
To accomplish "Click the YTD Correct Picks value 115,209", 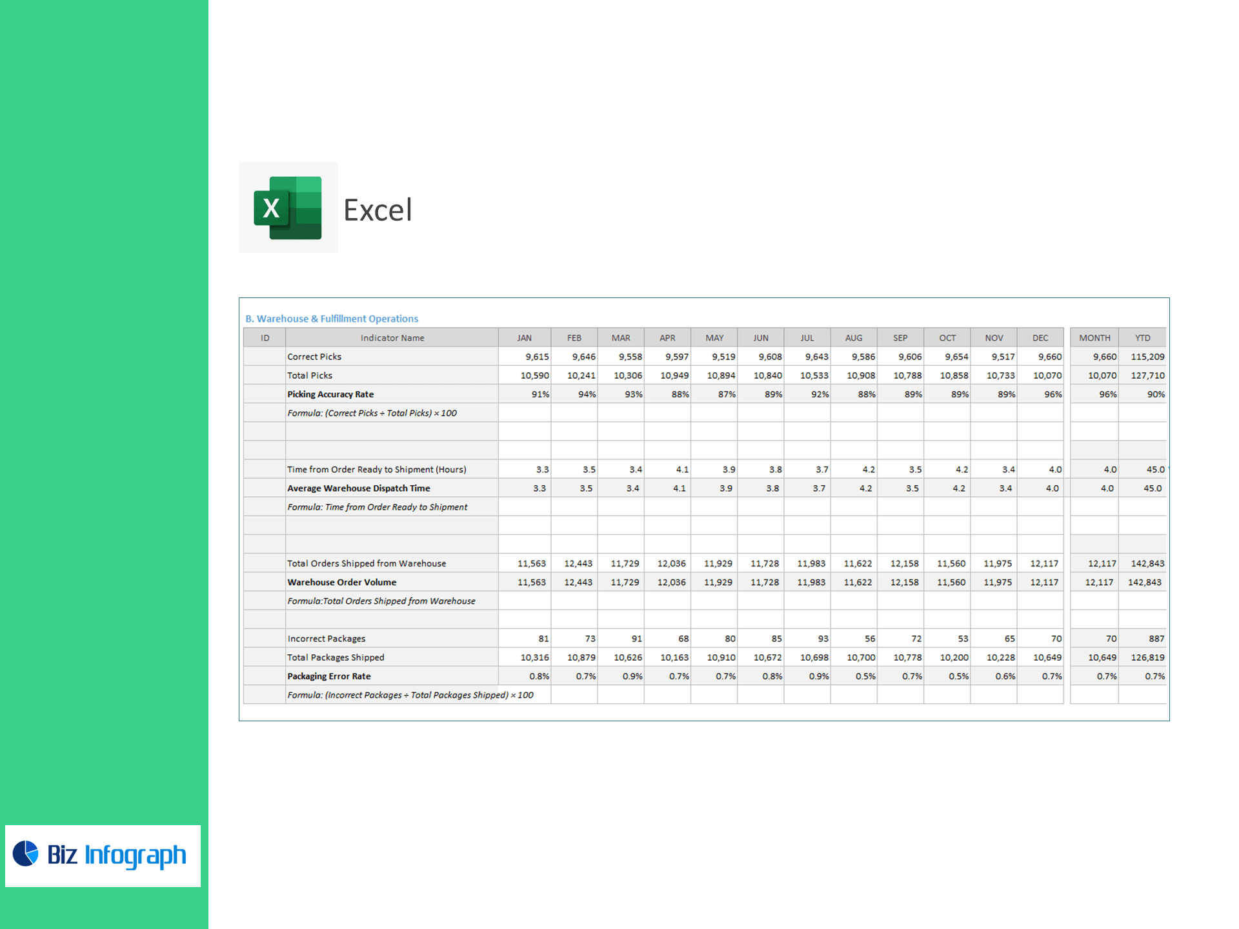I will (x=1147, y=357).
